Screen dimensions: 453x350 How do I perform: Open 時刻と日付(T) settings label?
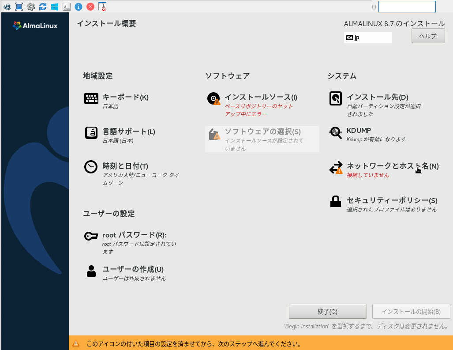click(125, 166)
